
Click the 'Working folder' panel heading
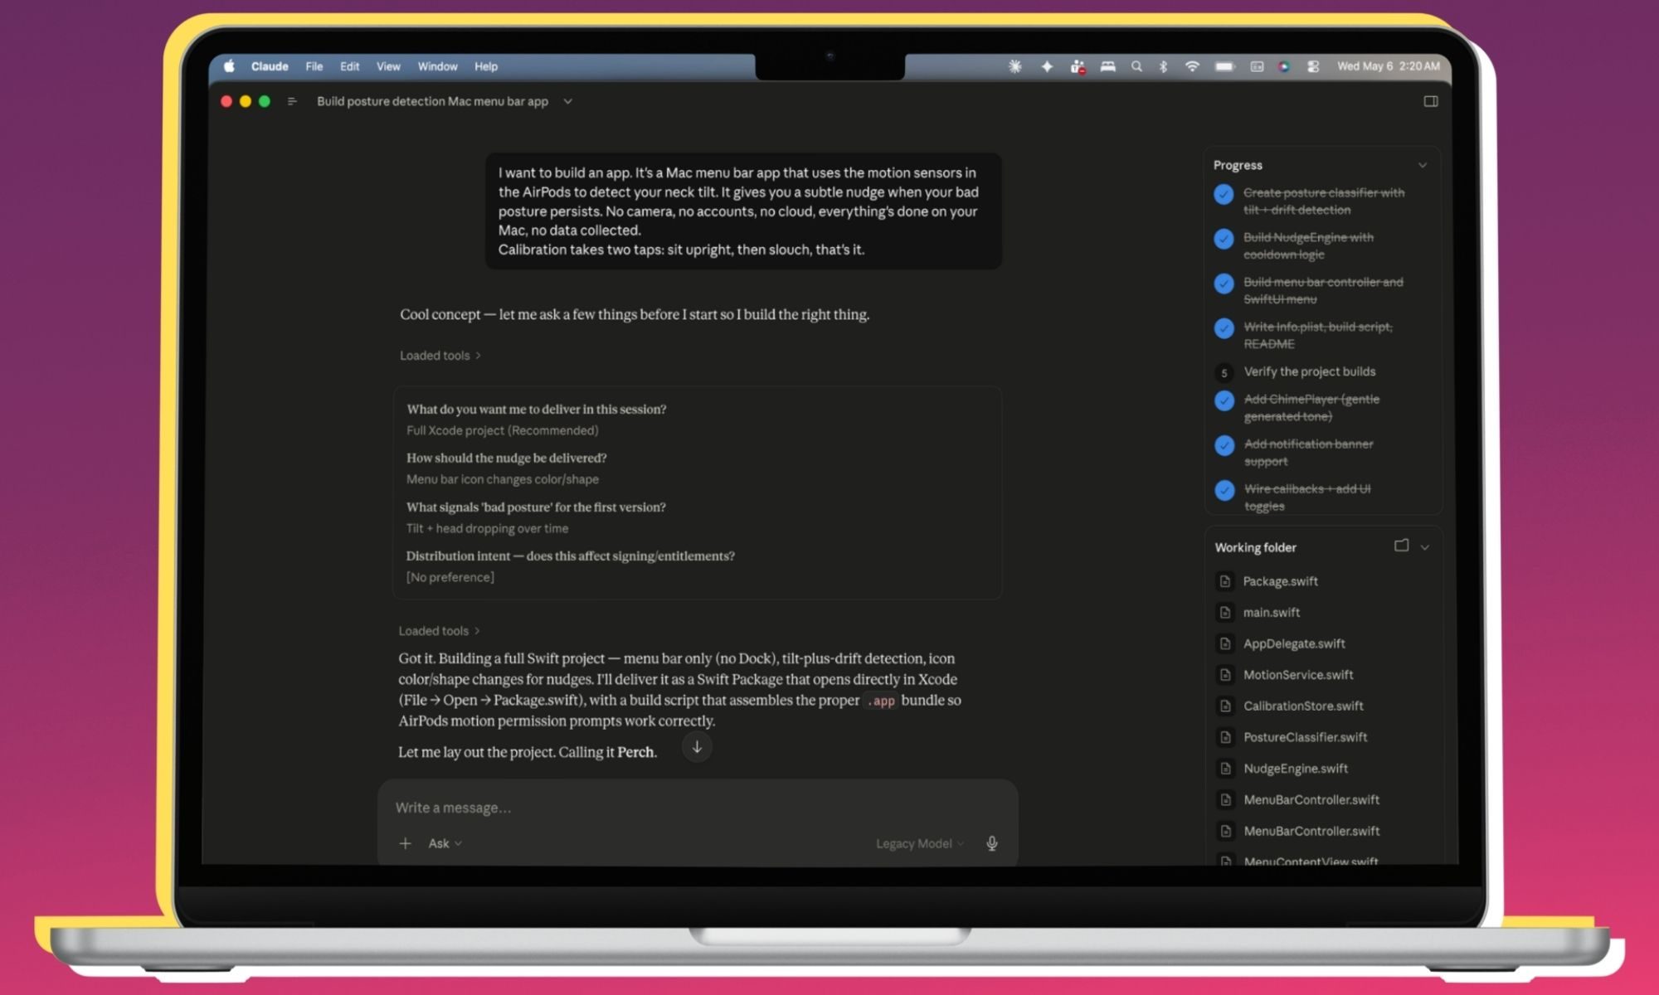[x=1255, y=547]
